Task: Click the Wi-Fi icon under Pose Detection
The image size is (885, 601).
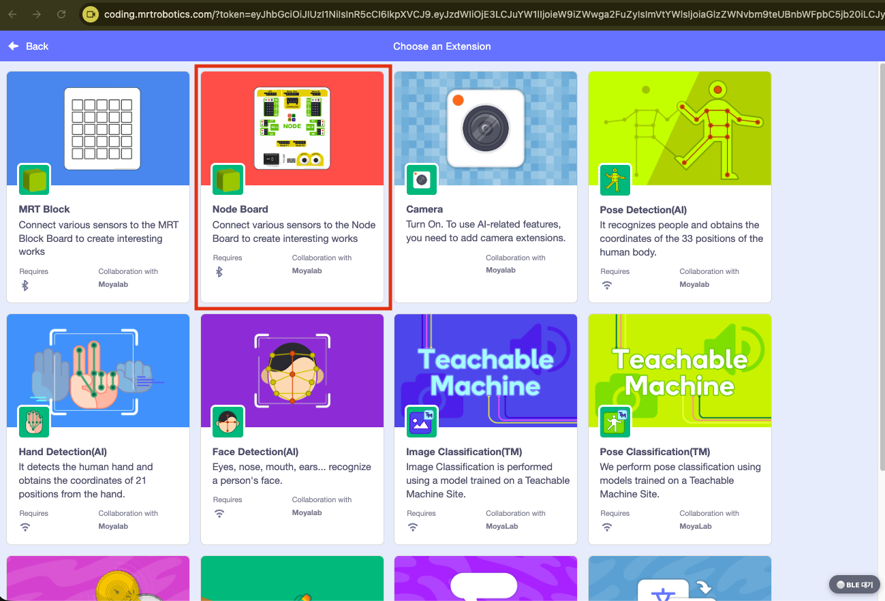Action: 606,286
